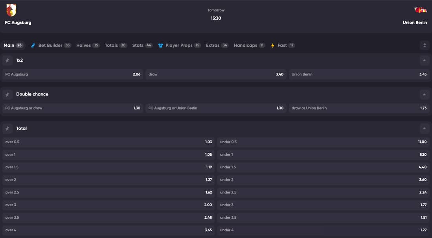The height and width of the screenshot is (238, 432).
Task: Pin the Double chance market
Action: coord(7,94)
